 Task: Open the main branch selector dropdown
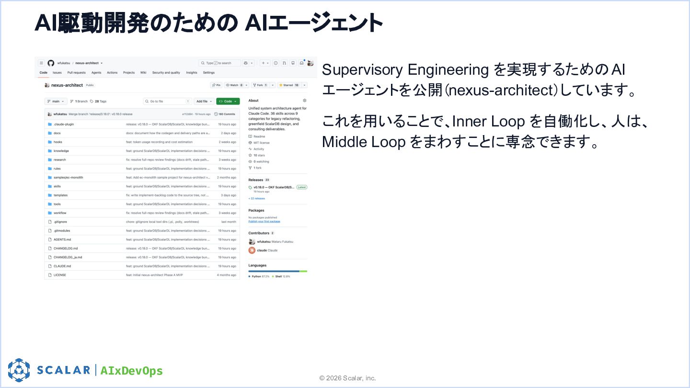[x=56, y=102]
